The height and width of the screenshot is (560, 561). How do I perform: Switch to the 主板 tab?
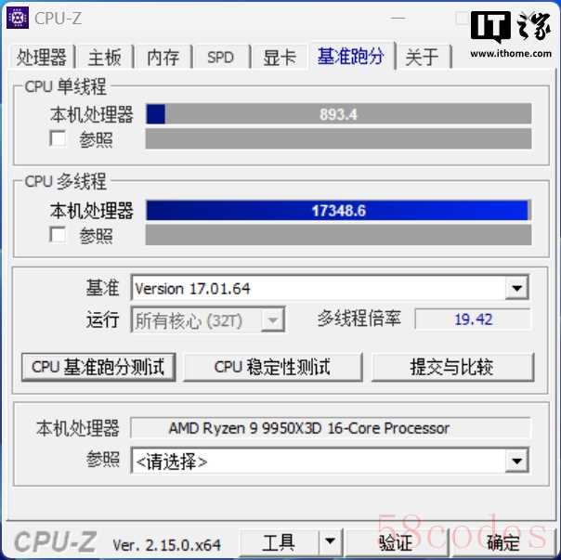tap(104, 58)
